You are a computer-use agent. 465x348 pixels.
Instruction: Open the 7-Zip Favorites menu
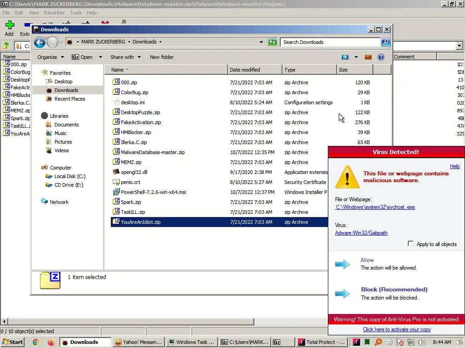pos(54,13)
